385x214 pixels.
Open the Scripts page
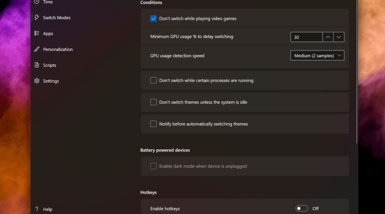coord(50,65)
